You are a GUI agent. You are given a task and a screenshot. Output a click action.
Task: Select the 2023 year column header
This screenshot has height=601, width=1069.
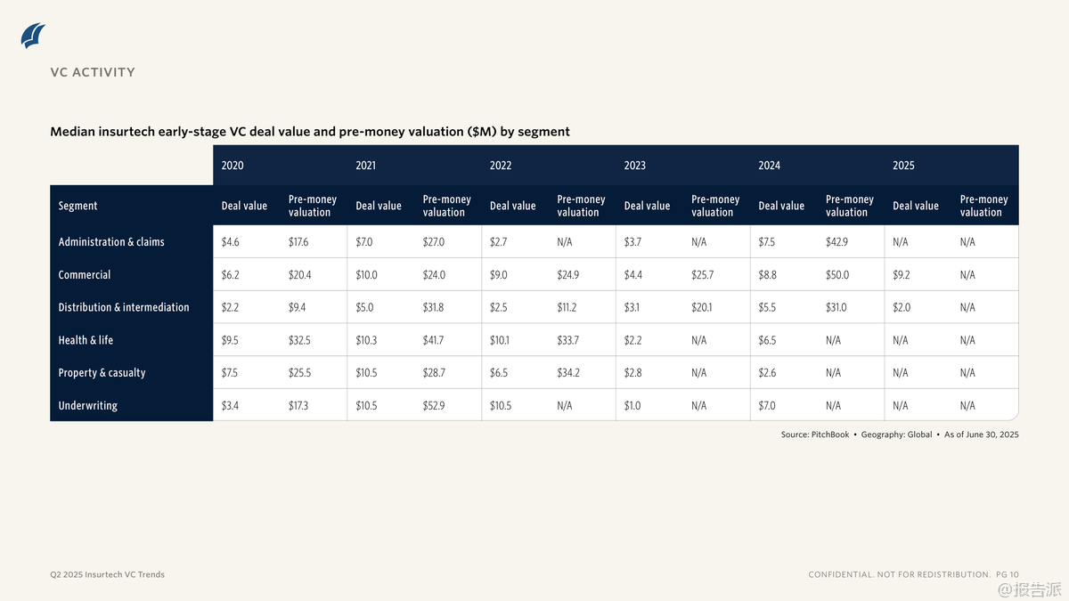click(635, 166)
